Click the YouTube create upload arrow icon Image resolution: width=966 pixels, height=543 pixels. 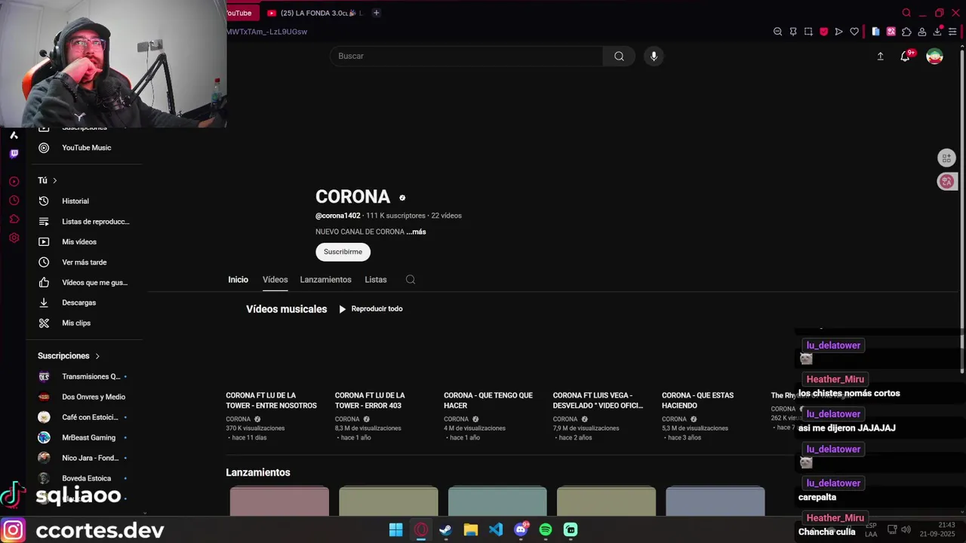[x=880, y=56]
